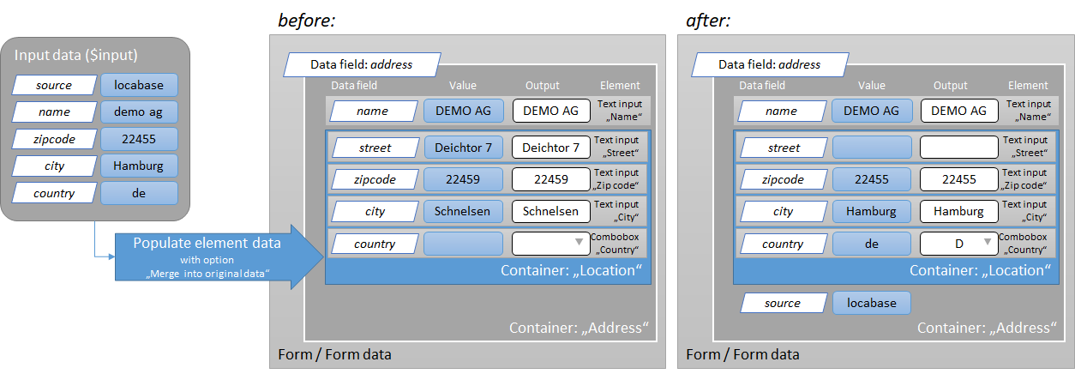
Task: Click the 'before:' heading
Action: 304,21
